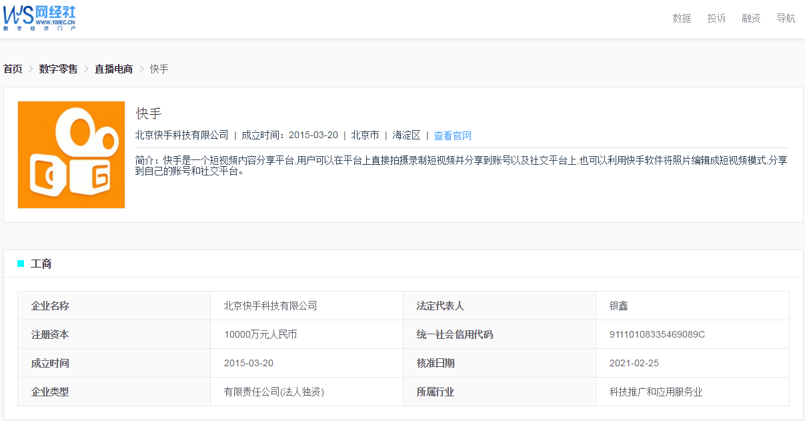The width and height of the screenshot is (805, 421).
Task: Select 融资 in the top navigation
Action: pos(751,18)
